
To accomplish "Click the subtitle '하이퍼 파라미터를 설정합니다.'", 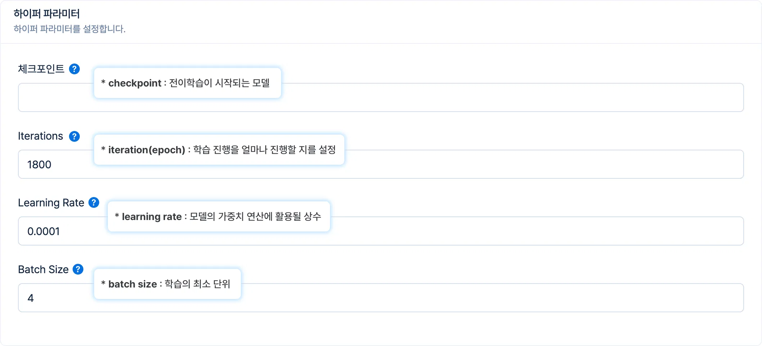I will 70,29.
